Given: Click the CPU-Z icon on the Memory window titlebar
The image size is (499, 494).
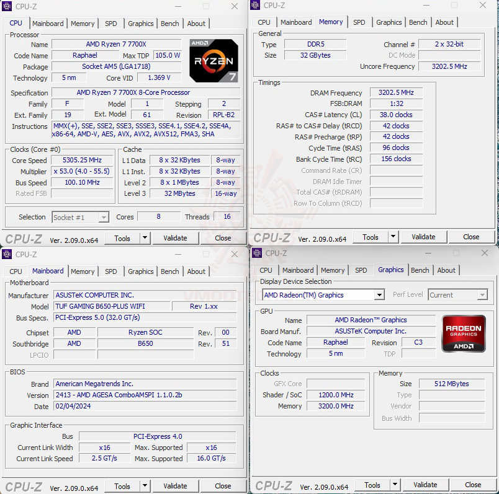Looking at the screenshot, I should coord(254,5).
